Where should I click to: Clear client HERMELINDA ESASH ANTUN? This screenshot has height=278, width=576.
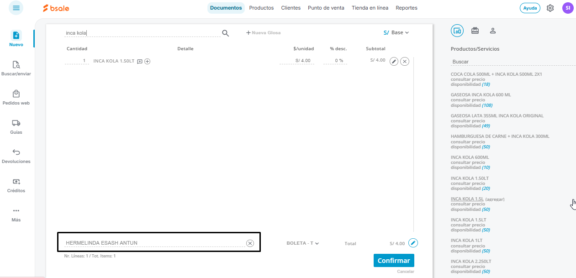coord(250,243)
